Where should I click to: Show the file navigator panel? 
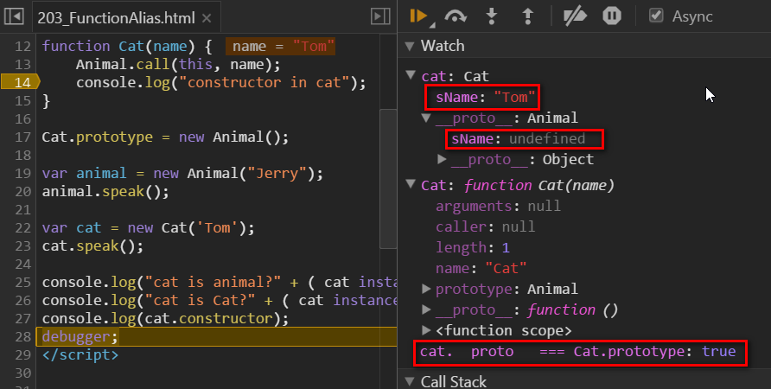click(x=14, y=16)
